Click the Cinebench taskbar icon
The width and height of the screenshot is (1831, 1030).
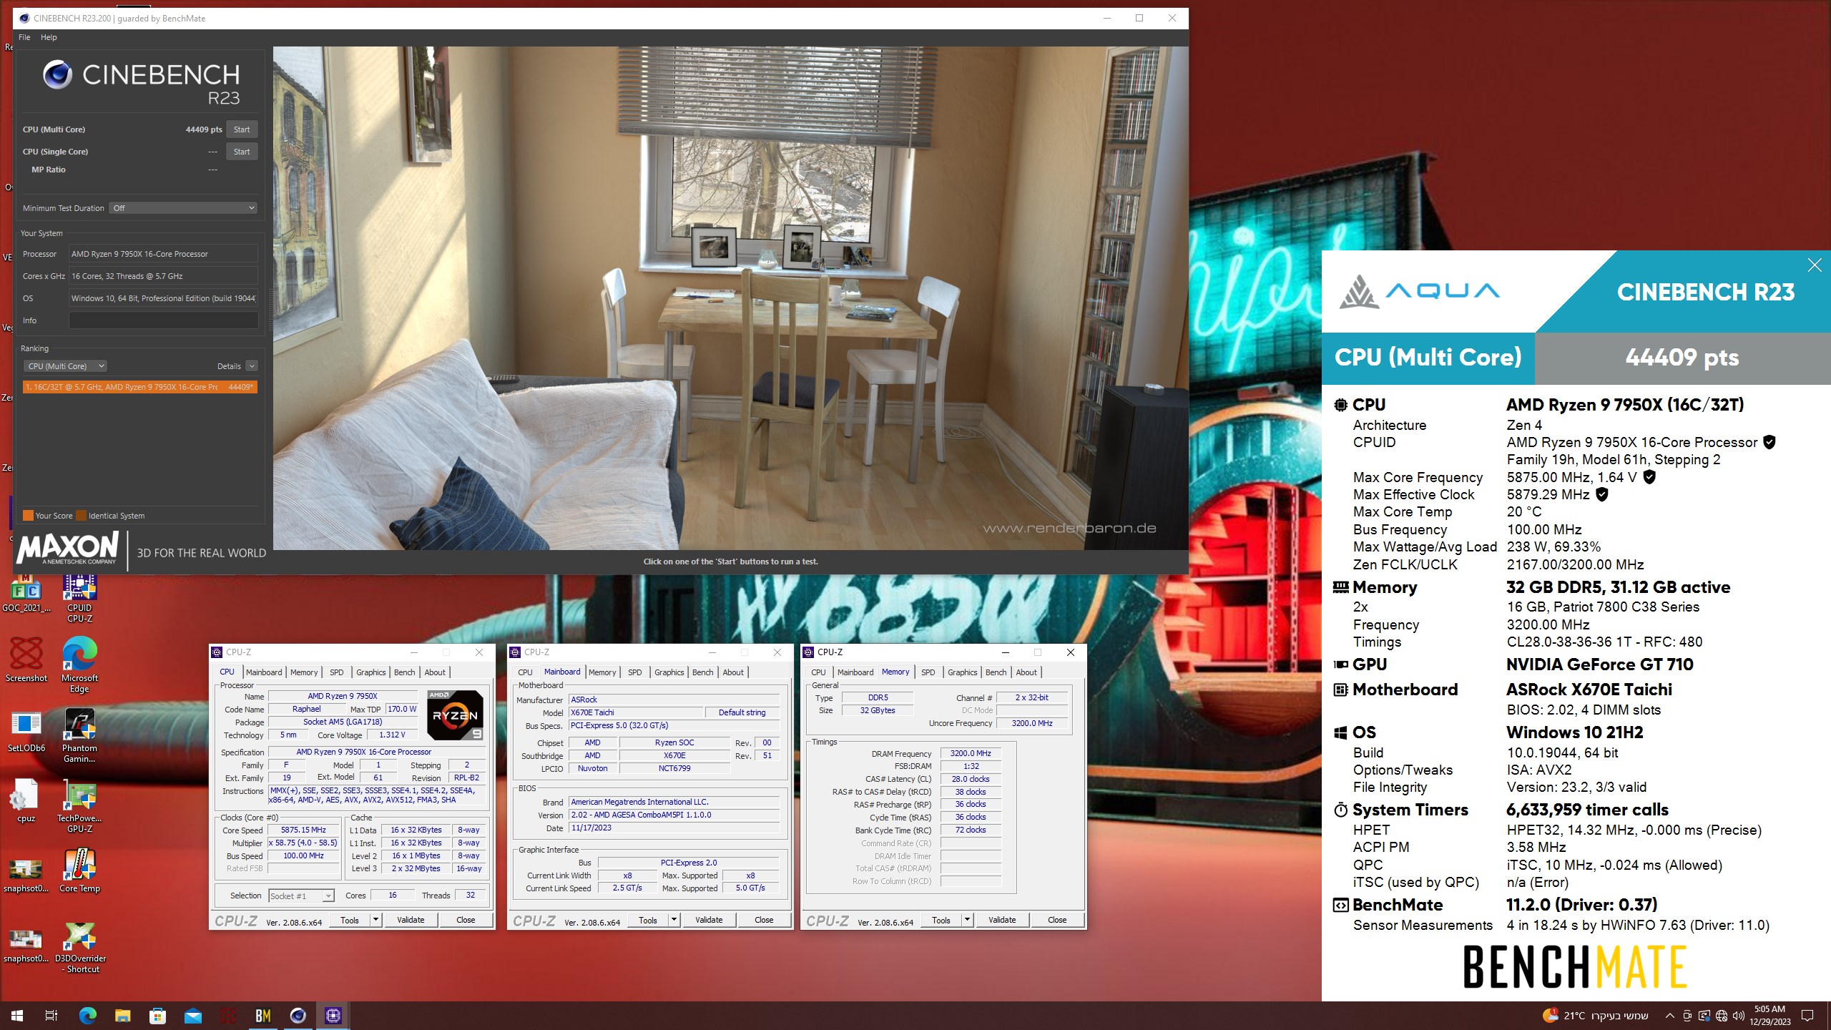[298, 1015]
